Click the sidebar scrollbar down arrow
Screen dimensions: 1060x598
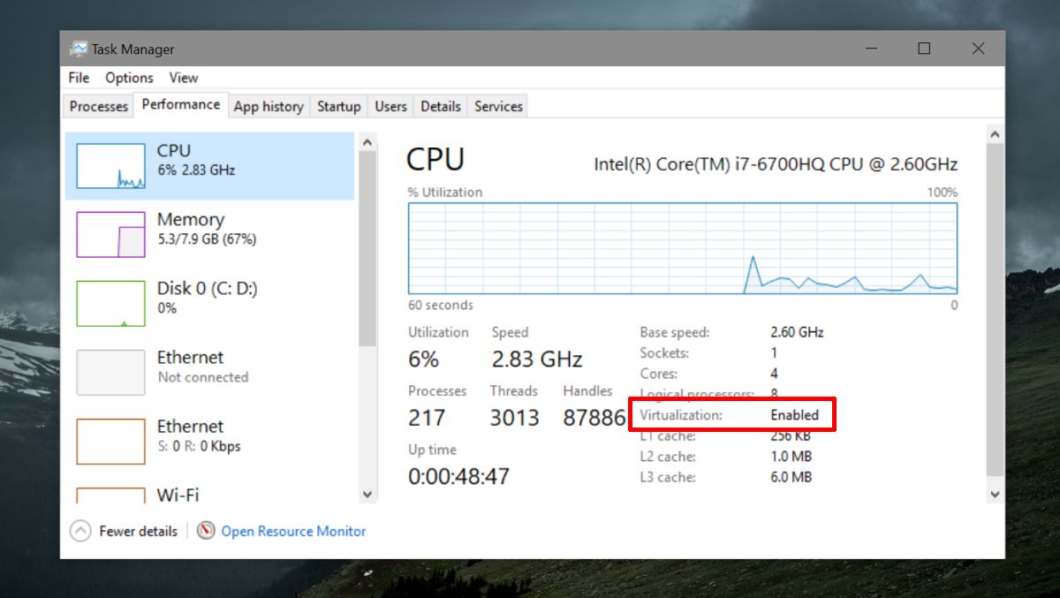[367, 496]
